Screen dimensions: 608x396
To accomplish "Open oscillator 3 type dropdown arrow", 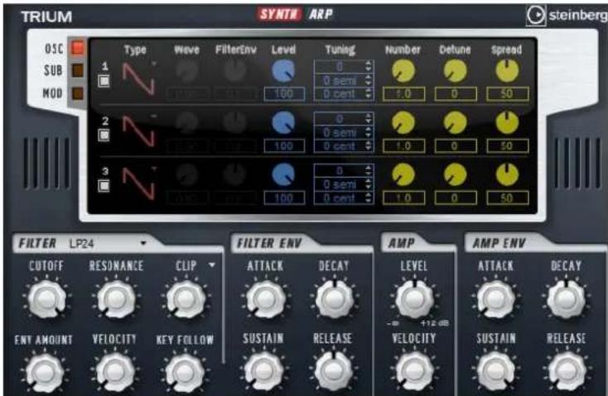I will tap(154, 169).
